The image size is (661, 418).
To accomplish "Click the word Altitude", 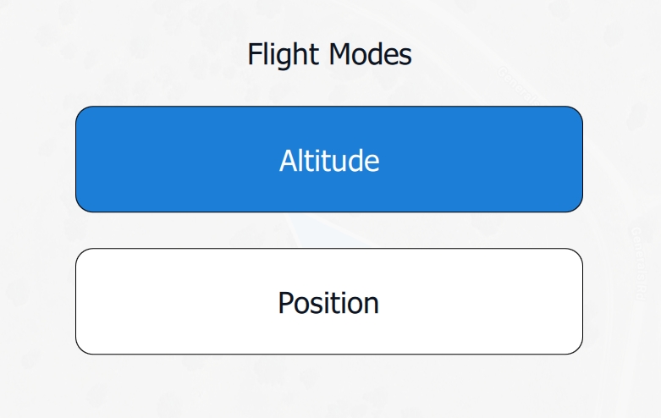I will (x=329, y=160).
